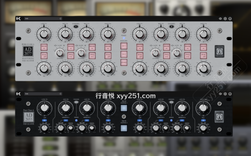Click channel 1 power LED on AD 2055

coord(76,120)
